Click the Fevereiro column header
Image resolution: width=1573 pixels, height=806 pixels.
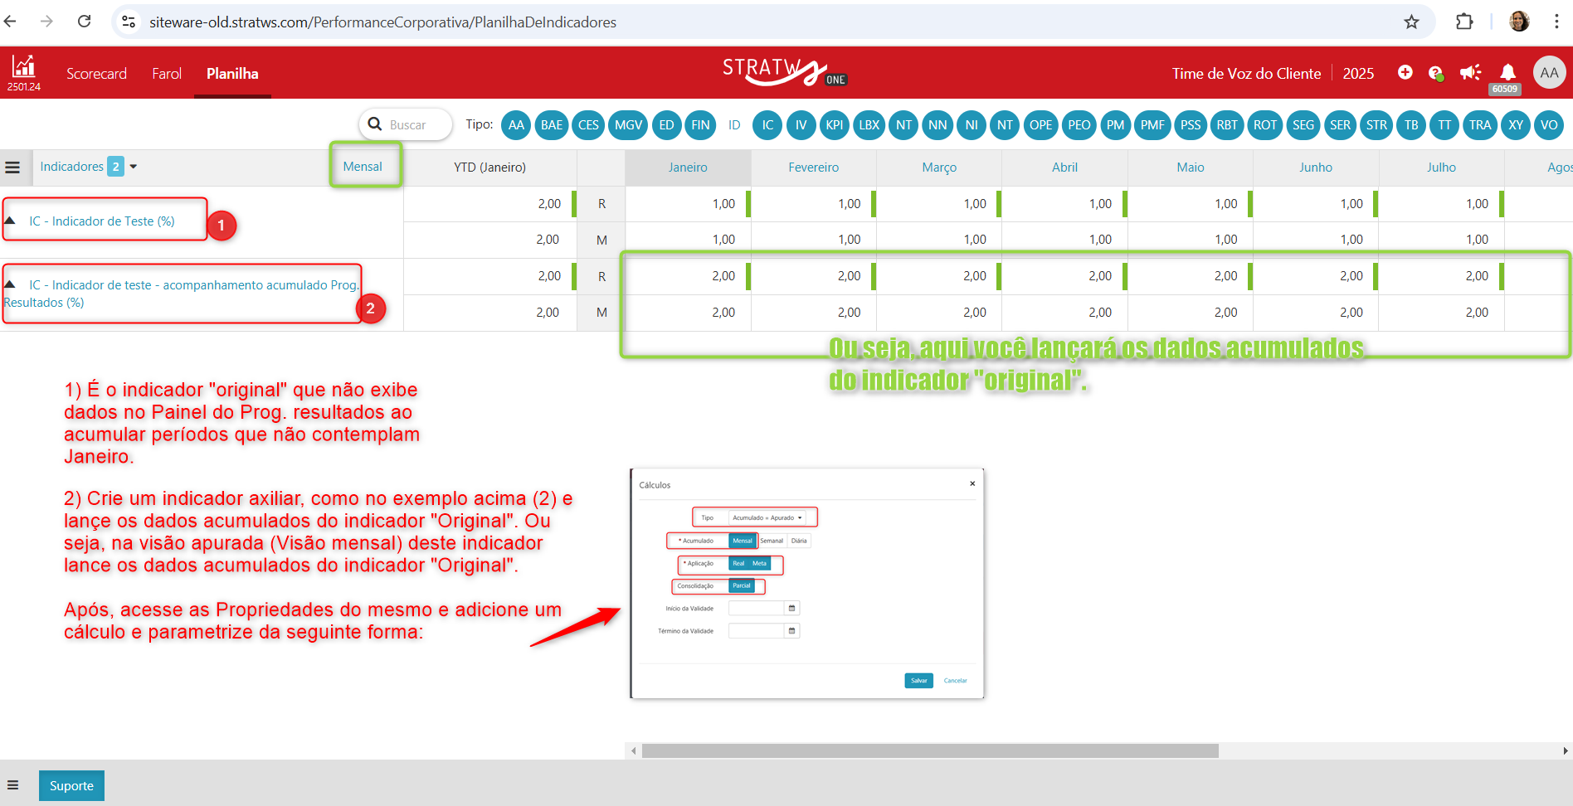coord(813,167)
